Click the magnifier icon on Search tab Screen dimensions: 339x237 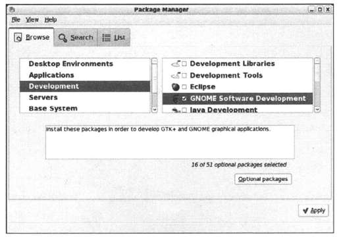[63, 38]
